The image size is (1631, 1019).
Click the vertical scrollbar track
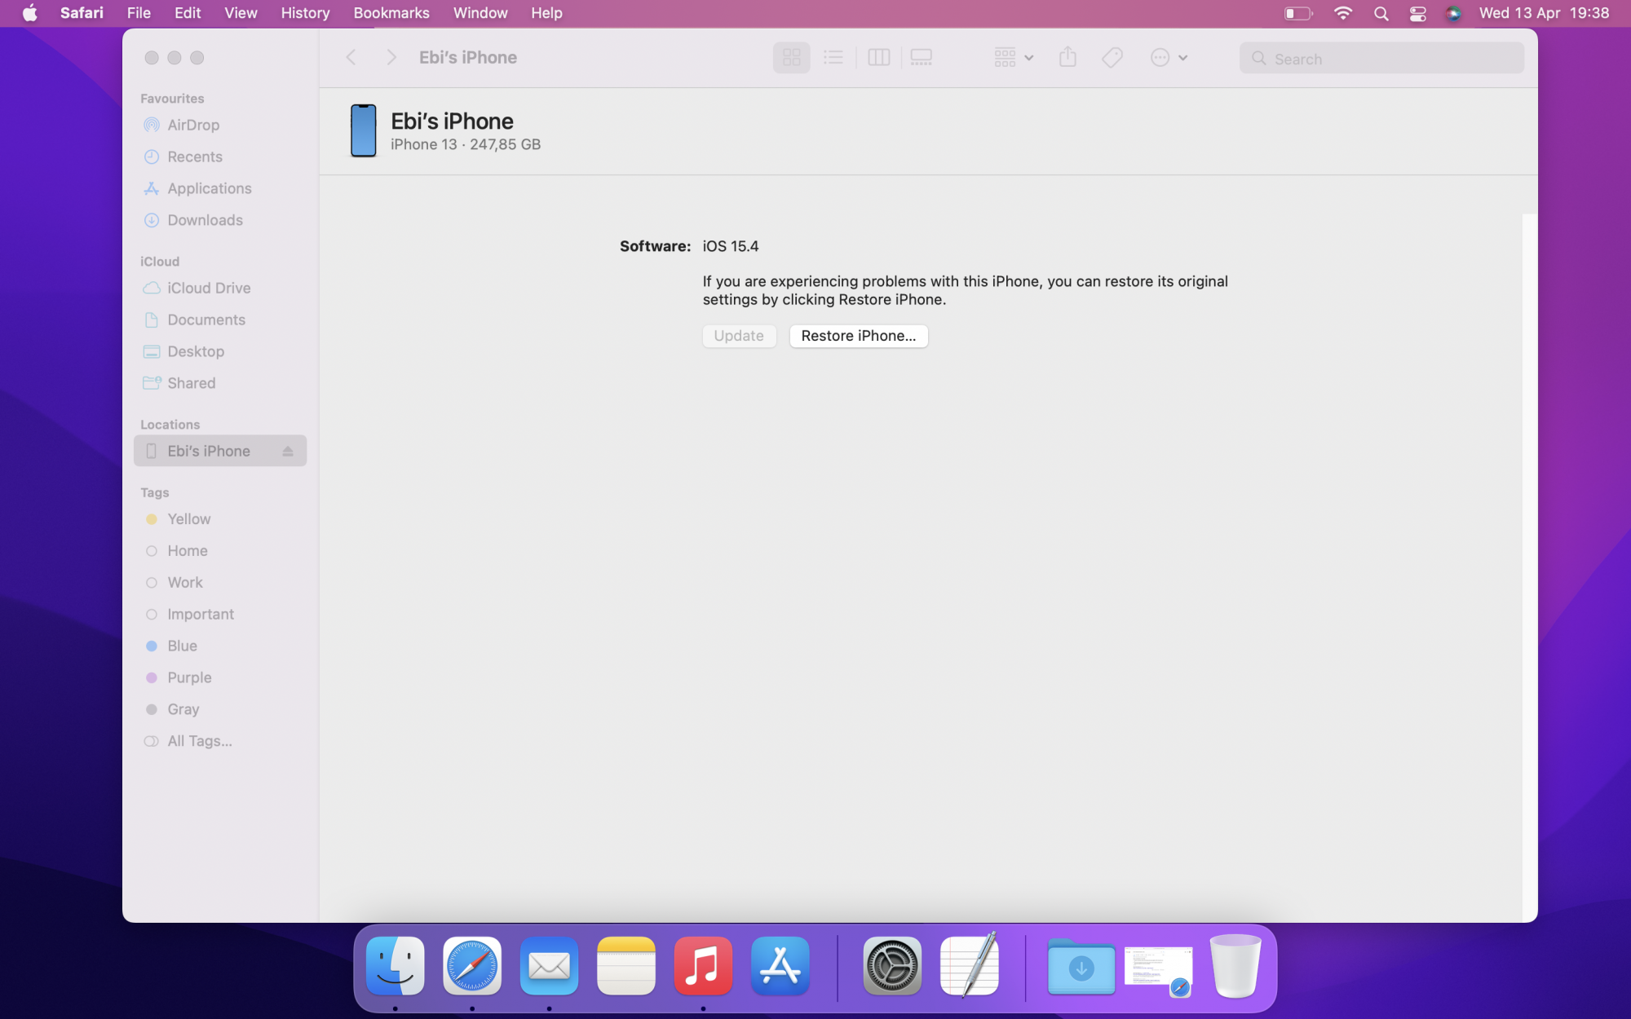pos(1530,568)
